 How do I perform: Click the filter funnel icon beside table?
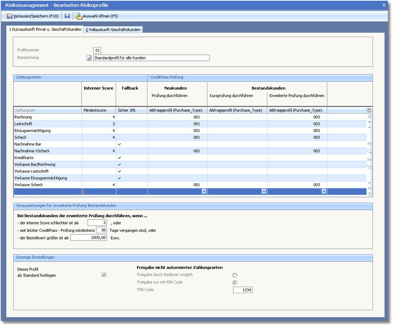tap(369, 167)
